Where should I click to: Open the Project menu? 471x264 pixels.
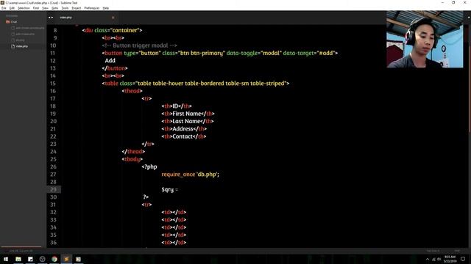point(77,8)
